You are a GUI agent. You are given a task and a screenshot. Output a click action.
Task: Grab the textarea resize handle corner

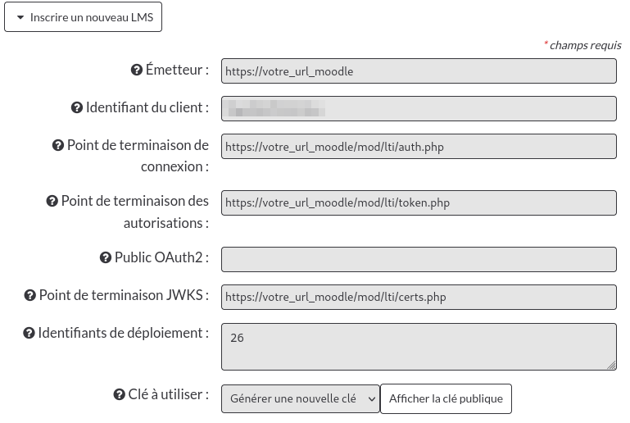coord(611,365)
